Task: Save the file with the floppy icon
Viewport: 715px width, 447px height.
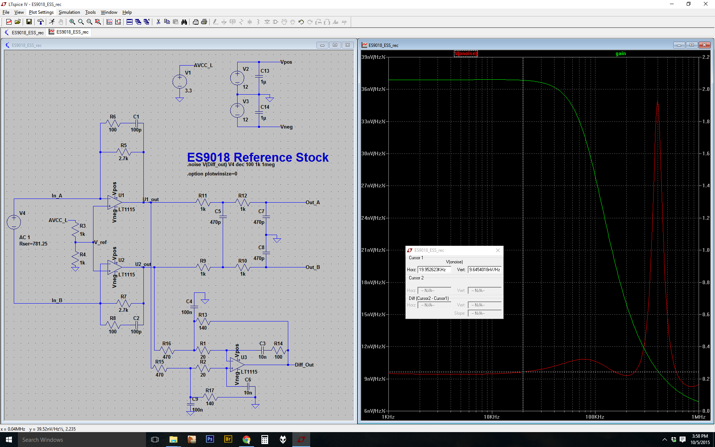Action: pyautogui.click(x=29, y=22)
